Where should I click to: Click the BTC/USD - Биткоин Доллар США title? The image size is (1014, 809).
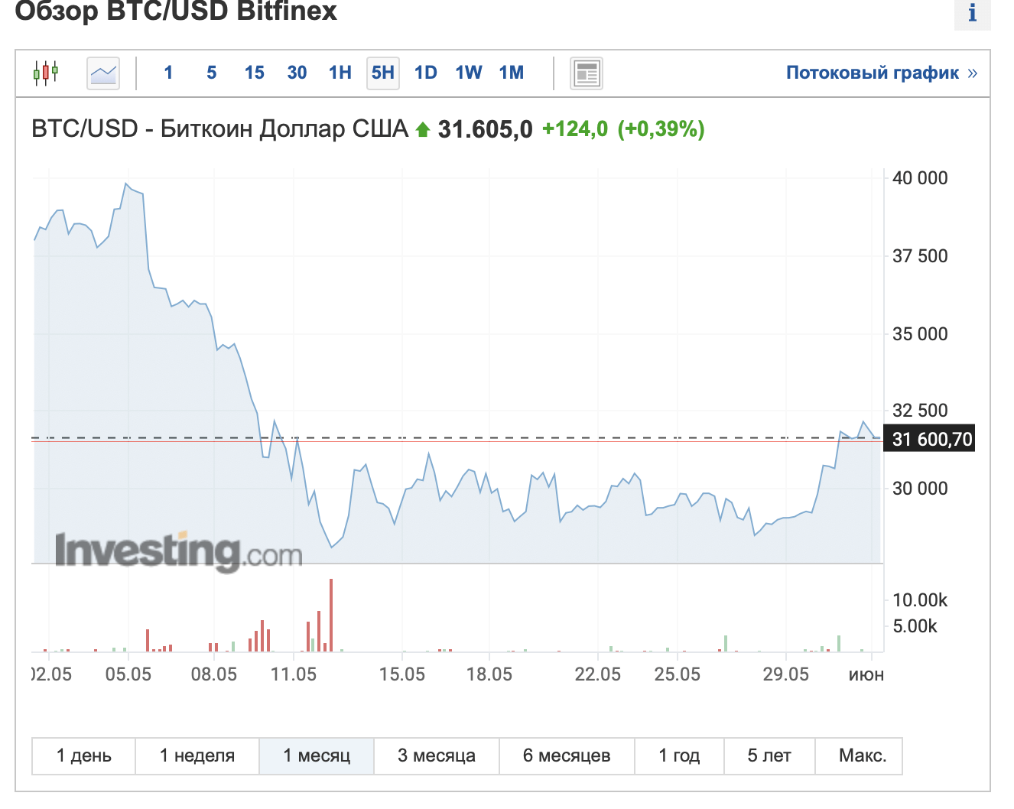pyautogui.click(x=220, y=128)
